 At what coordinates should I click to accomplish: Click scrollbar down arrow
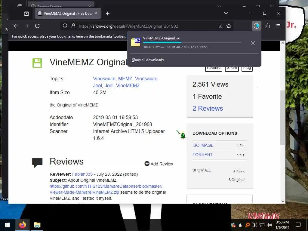click(283, 201)
